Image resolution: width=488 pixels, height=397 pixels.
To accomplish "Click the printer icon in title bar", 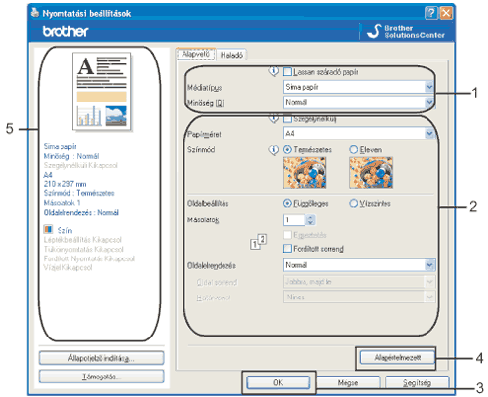I will pyautogui.click(x=35, y=13).
